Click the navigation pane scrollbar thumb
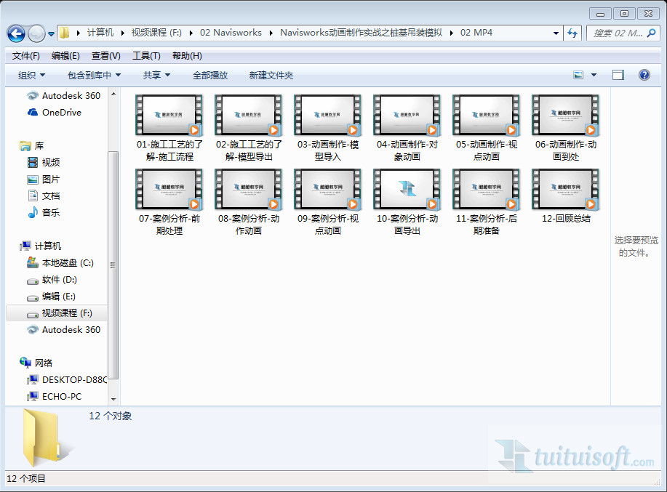Screen dimensions: 667x492 113,265
